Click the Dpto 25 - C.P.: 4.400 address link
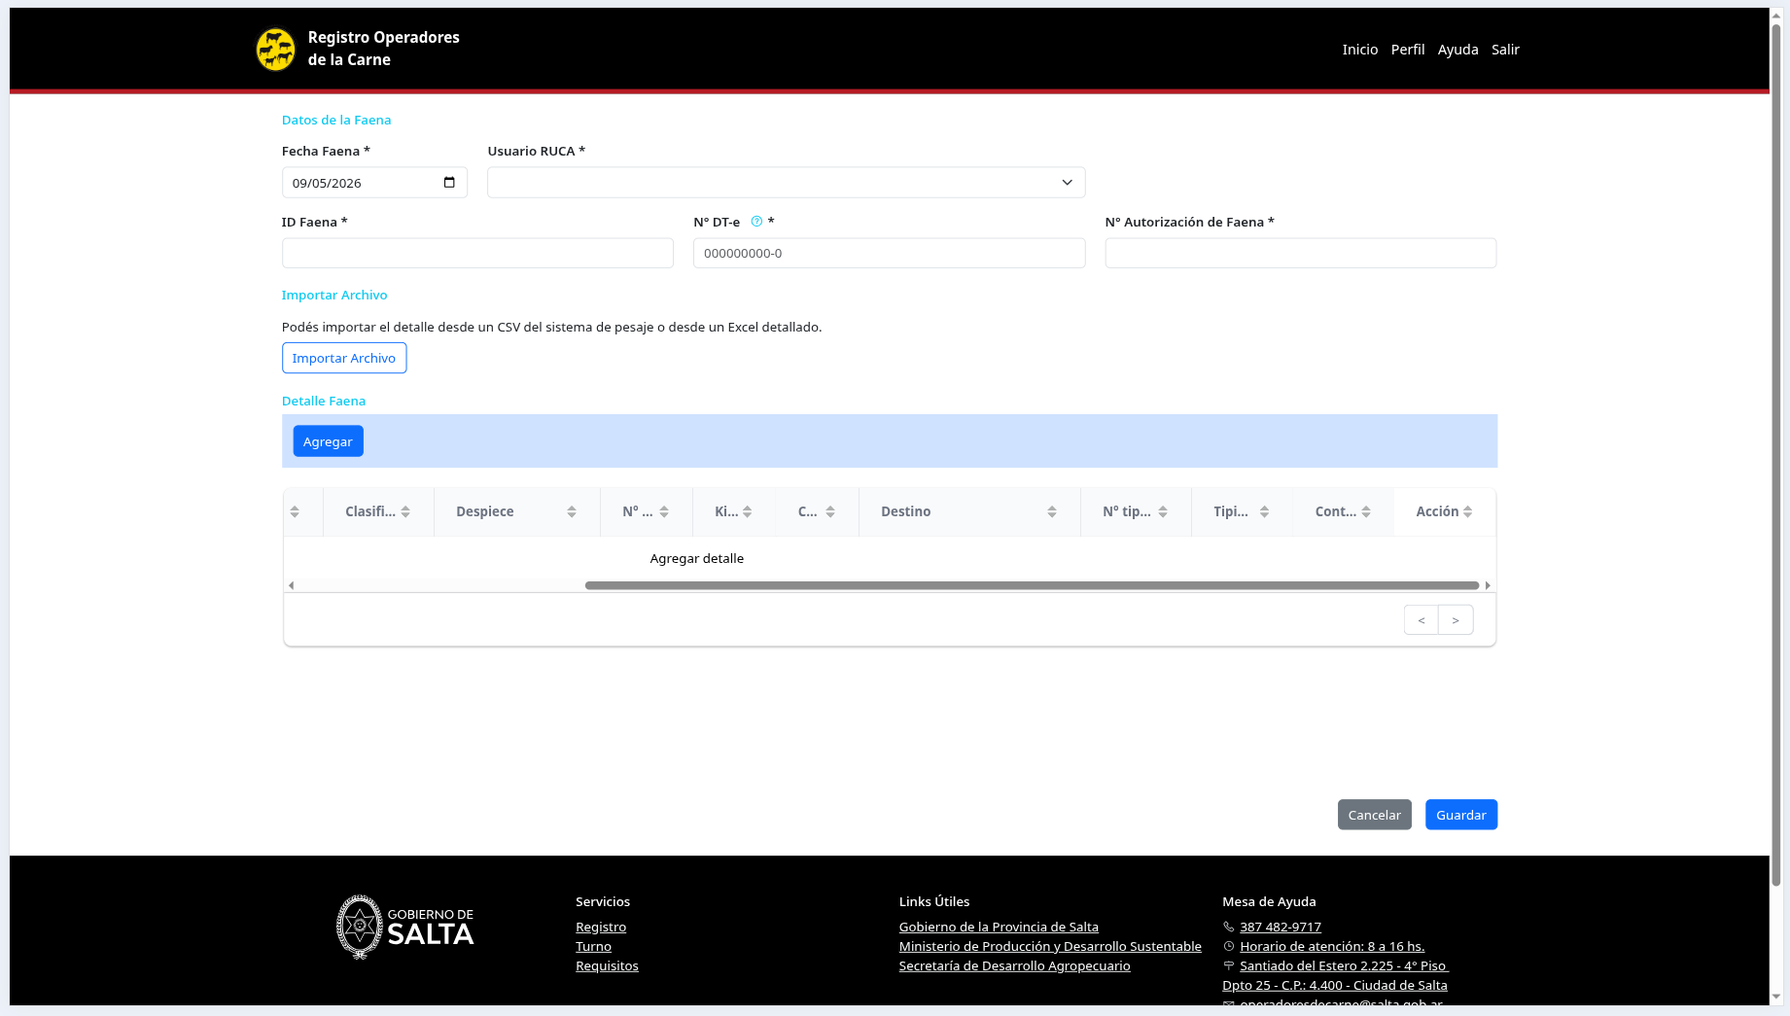This screenshot has height=1016, width=1790. (1334, 986)
